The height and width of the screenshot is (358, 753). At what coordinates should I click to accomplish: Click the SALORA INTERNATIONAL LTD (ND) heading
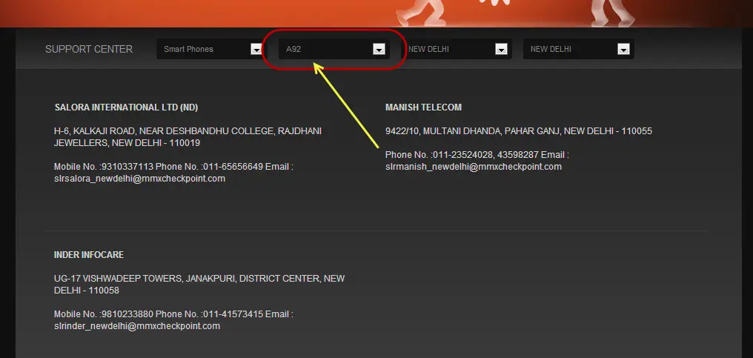coord(126,107)
